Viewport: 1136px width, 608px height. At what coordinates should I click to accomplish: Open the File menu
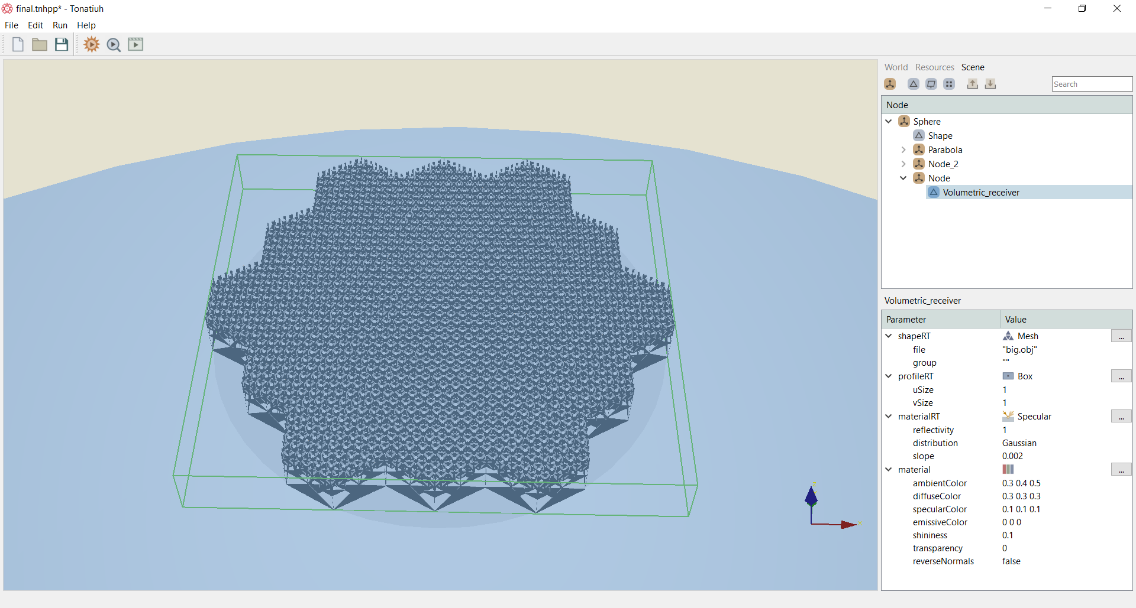(11, 25)
